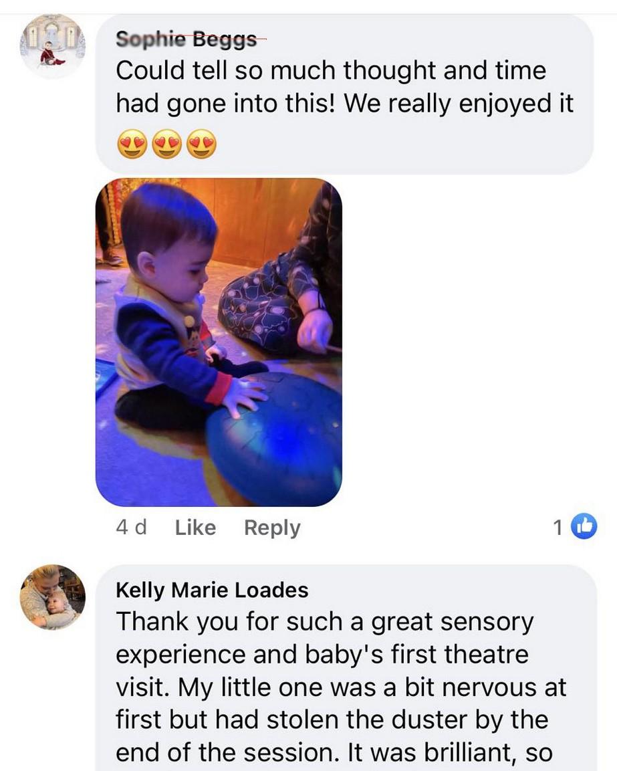
Task: Like Sophie Beggs' comment
Action: [195, 528]
